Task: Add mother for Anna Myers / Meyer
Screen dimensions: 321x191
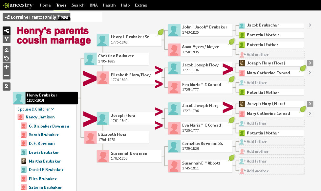Action: (257, 55)
